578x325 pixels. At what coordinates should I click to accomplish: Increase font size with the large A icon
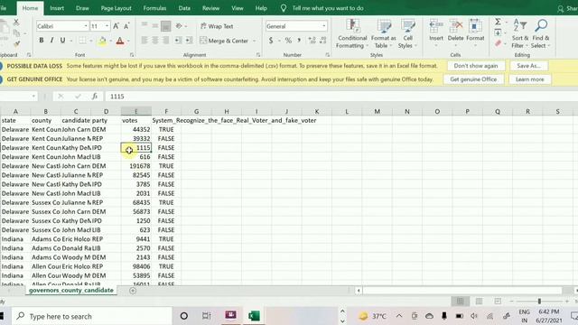(x=117, y=26)
